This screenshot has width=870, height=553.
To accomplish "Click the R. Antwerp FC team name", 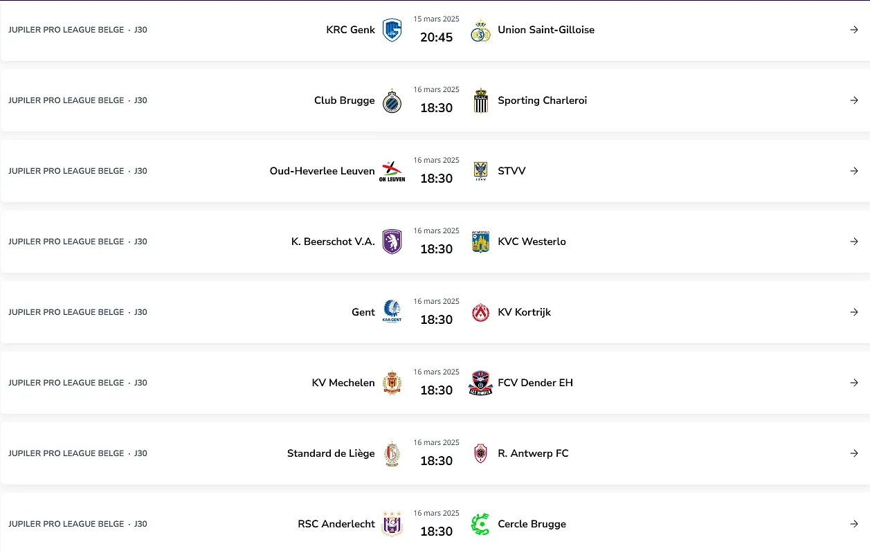I will tap(533, 453).
